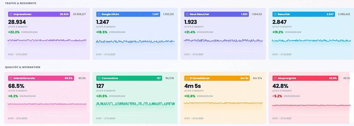
Task: Select the cyan Besucher header badge
Action: (304, 14)
